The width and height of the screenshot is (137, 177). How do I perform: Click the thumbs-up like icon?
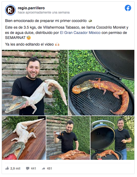click(7, 168)
